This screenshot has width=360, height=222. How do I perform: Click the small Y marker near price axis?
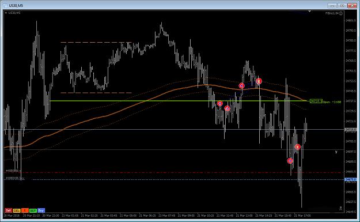(336, 152)
